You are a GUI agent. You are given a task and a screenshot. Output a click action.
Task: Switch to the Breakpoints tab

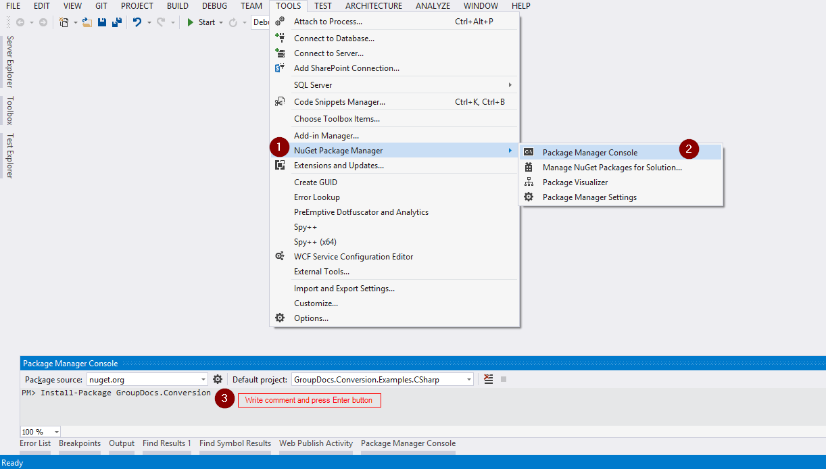coord(80,443)
